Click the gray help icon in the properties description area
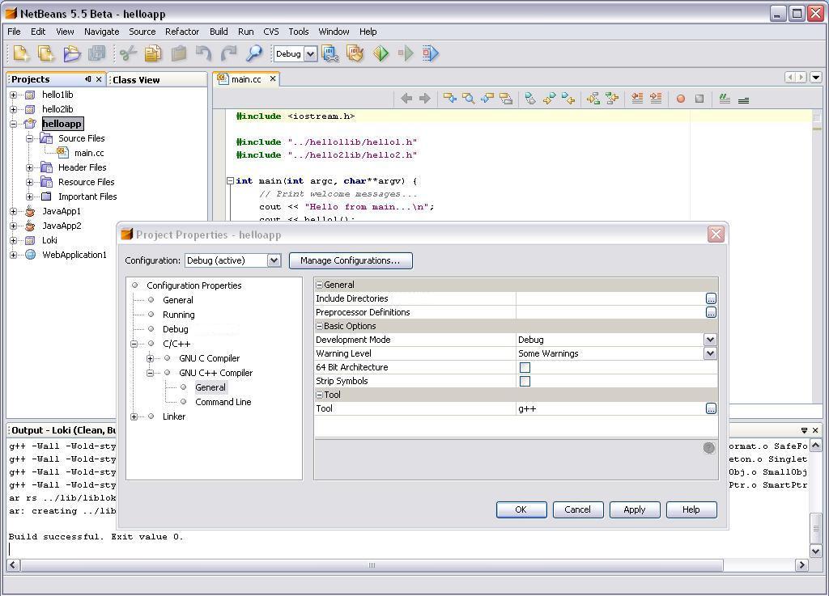829x596 pixels. pos(709,448)
